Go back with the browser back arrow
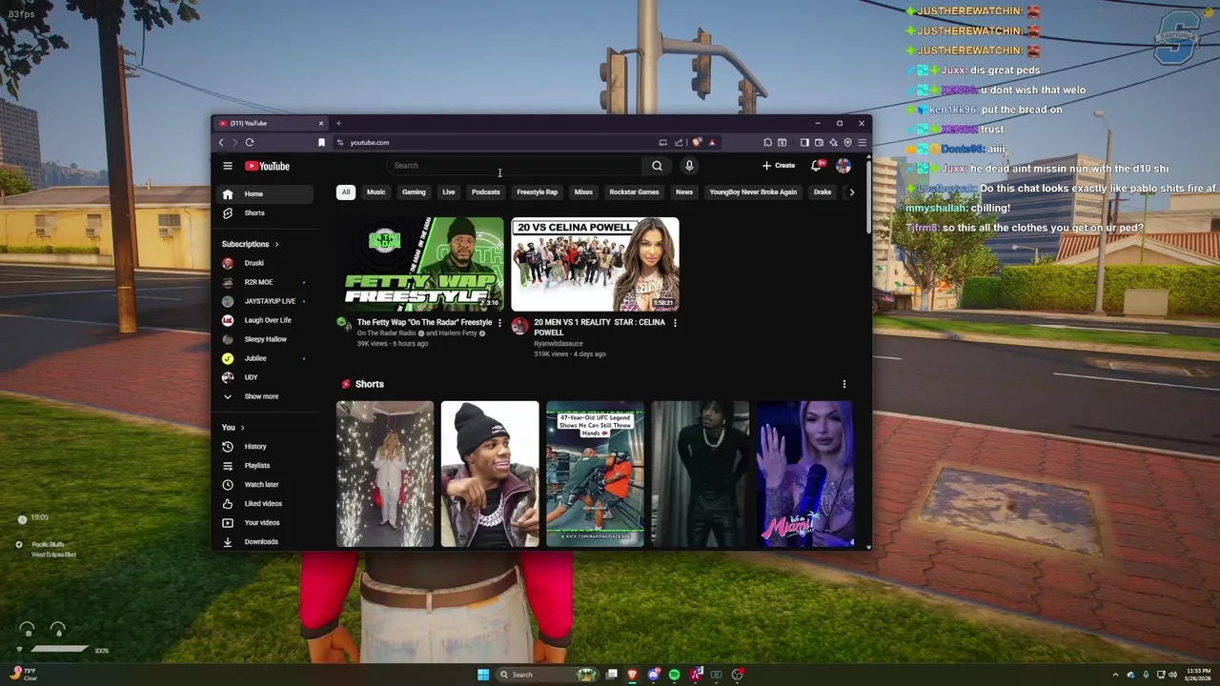 [221, 142]
